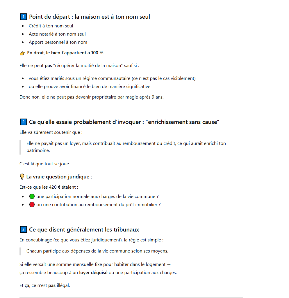Click heading 'Ce que disent généralement les tribunaux'
289x298 pixels.
click(x=84, y=229)
